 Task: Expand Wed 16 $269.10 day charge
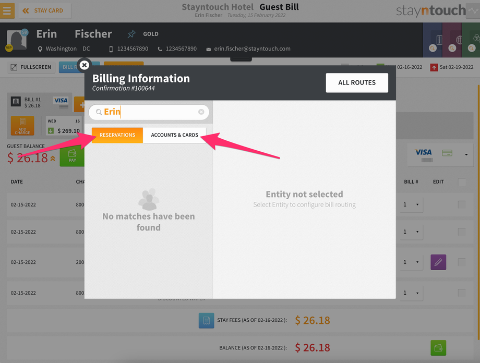click(x=64, y=126)
